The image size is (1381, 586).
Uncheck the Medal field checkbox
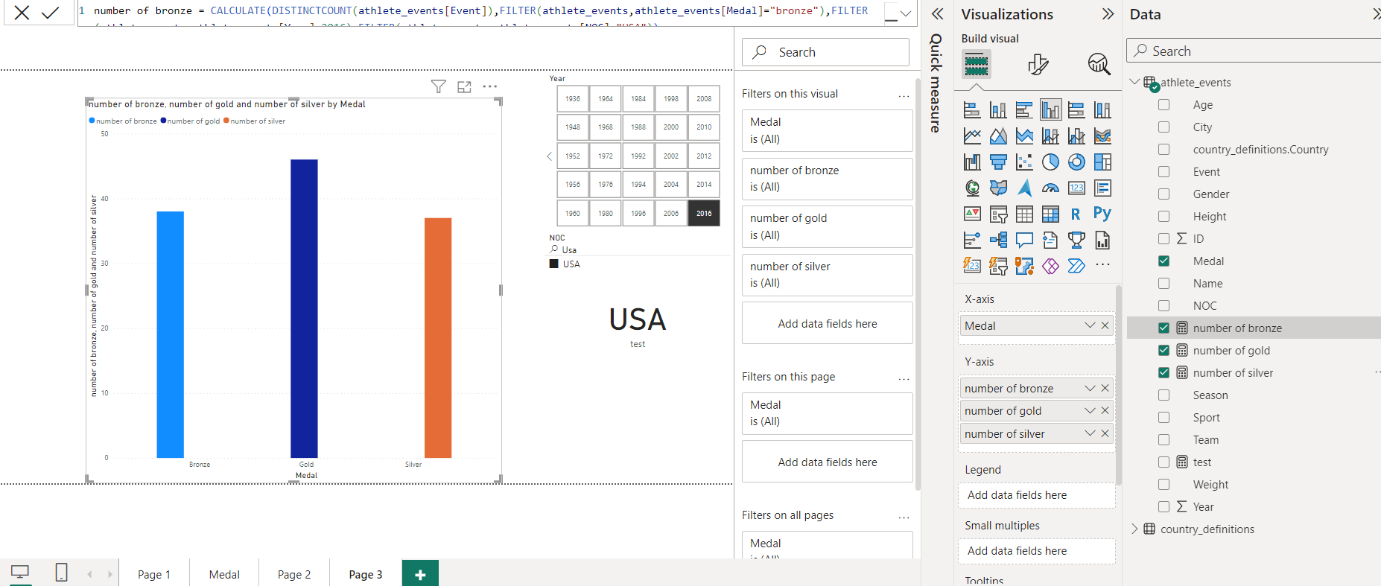coord(1163,261)
